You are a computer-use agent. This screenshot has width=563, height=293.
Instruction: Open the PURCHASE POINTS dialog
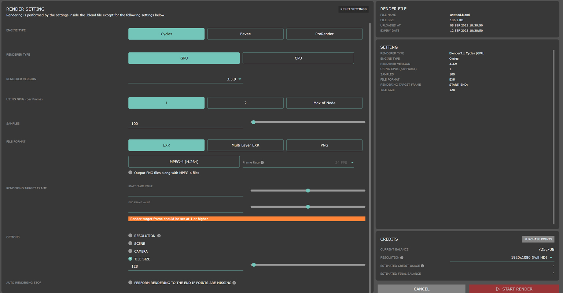pyautogui.click(x=538, y=239)
